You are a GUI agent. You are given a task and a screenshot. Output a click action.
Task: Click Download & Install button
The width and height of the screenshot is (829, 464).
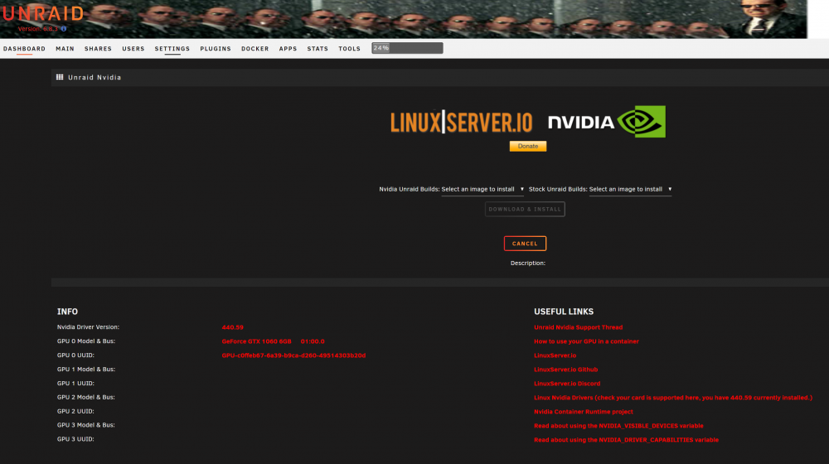pyautogui.click(x=525, y=210)
